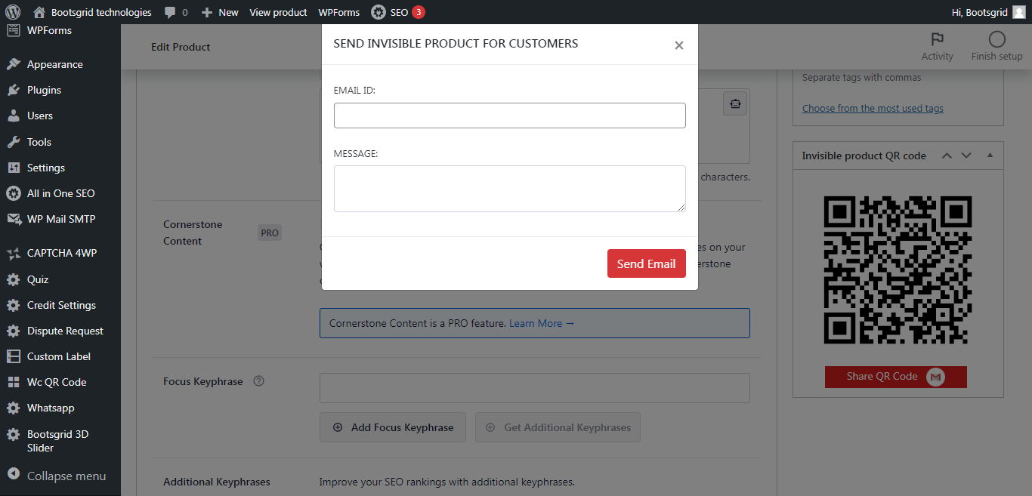The width and height of the screenshot is (1032, 496).
Task: Click the Additional Keyphrases label
Action: click(x=217, y=482)
